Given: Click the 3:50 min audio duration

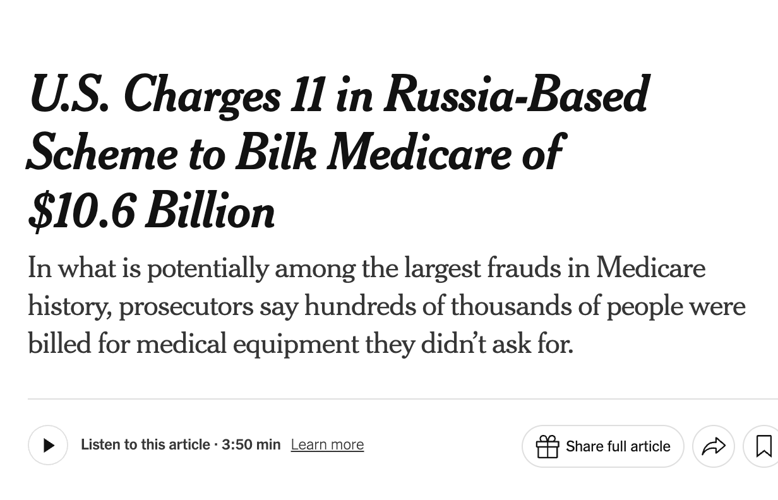Looking at the screenshot, I should click(x=251, y=445).
